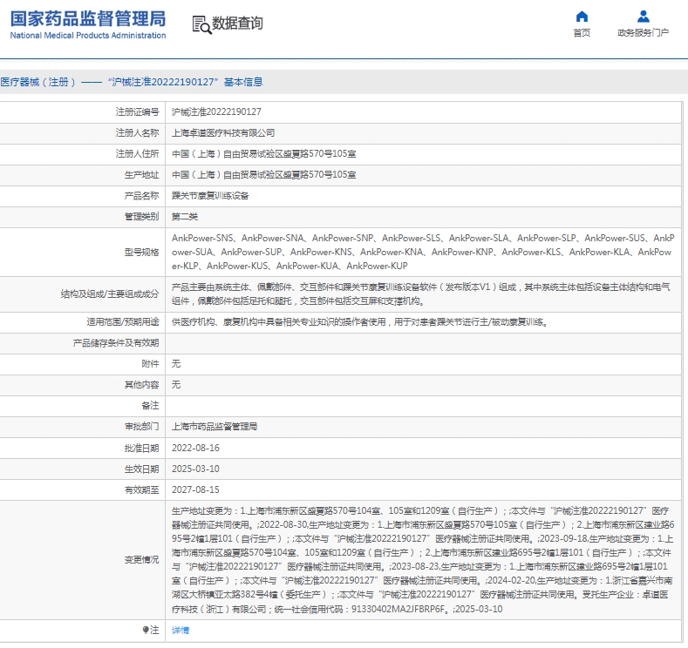Click the model list starting AnkPower-SNS
This screenshot has width=688, height=648.
click(423, 252)
